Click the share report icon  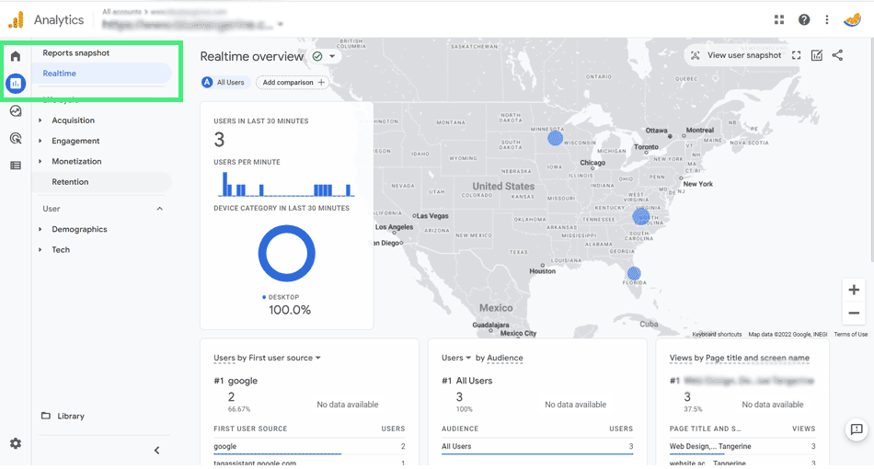pyautogui.click(x=837, y=55)
